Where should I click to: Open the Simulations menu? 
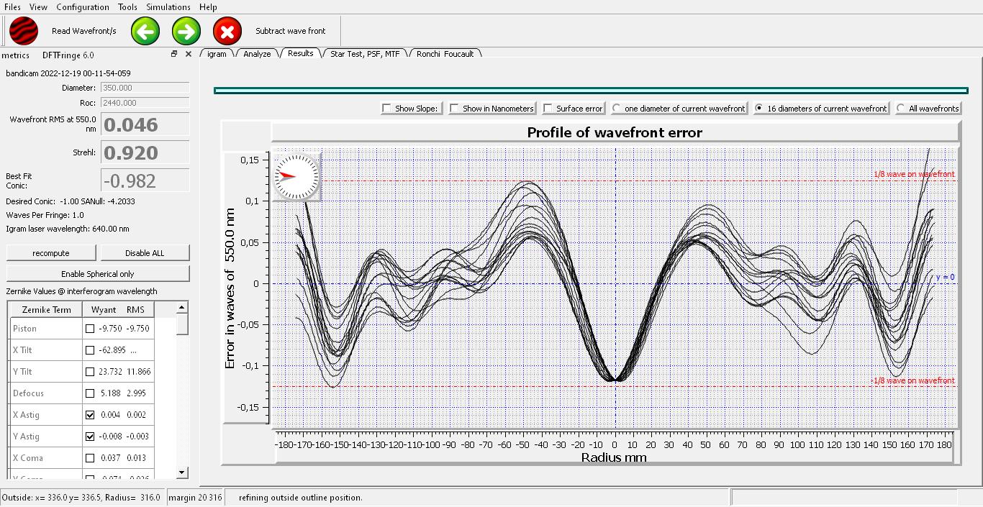pos(168,6)
